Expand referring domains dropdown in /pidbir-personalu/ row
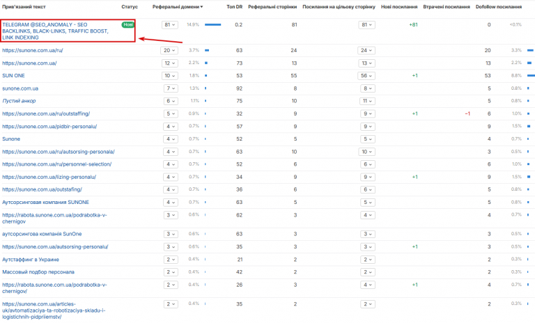535x323 pixels. [171, 127]
